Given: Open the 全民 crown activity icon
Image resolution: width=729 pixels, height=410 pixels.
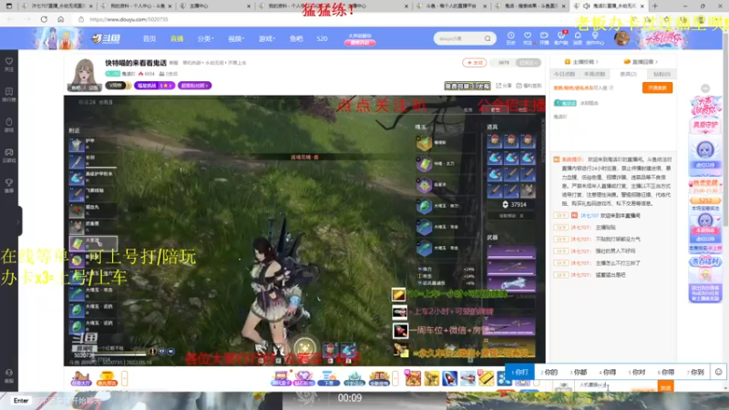Looking at the screenshot, I should pos(379,378).
